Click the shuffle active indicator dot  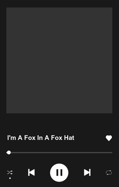pos(10,178)
